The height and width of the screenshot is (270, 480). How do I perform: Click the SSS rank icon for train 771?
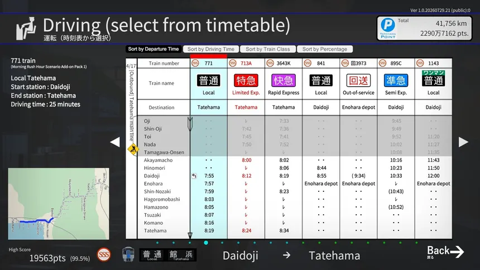tap(195, 63)
